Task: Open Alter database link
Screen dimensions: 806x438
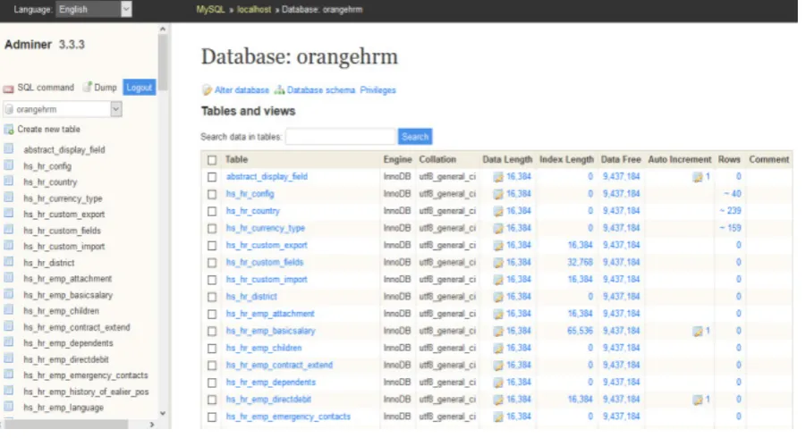Action: point(242,90)
